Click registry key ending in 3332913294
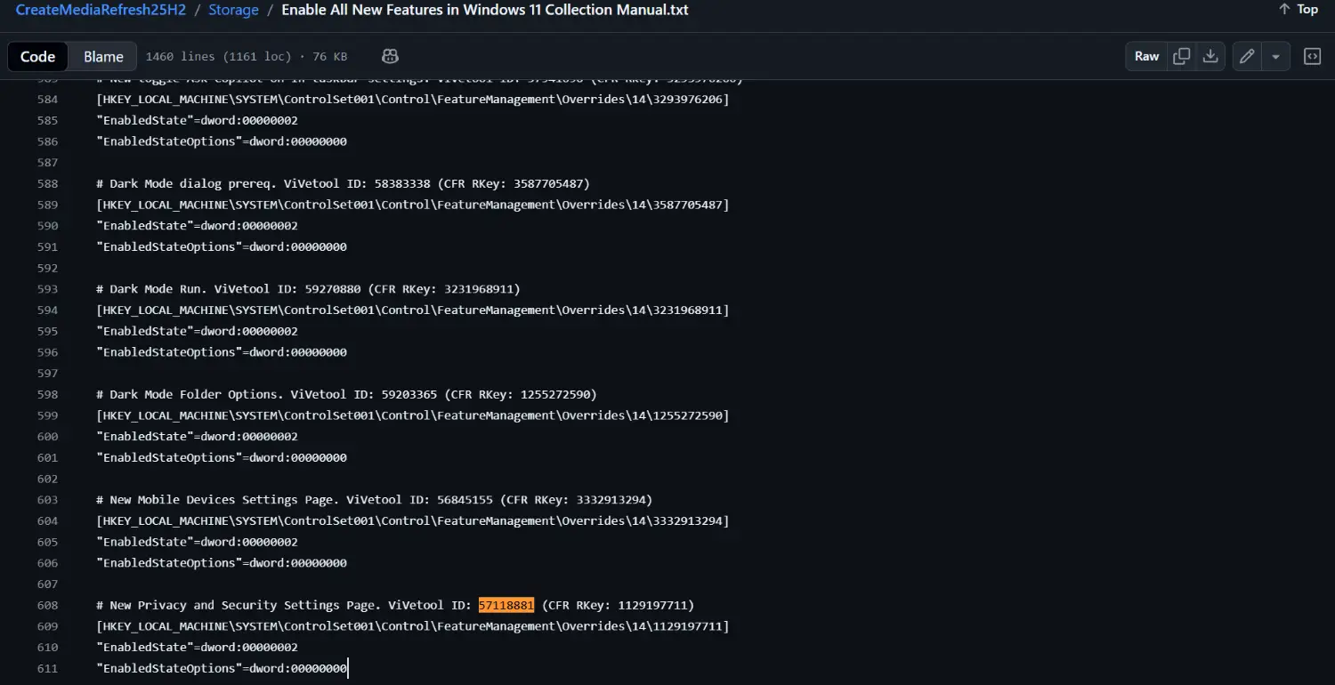 pos(413,521)
